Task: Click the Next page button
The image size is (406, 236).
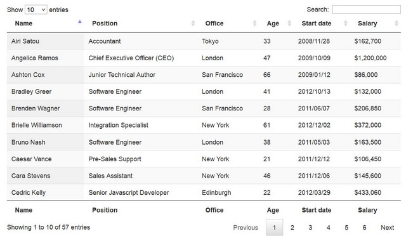Action: point(387,228)
